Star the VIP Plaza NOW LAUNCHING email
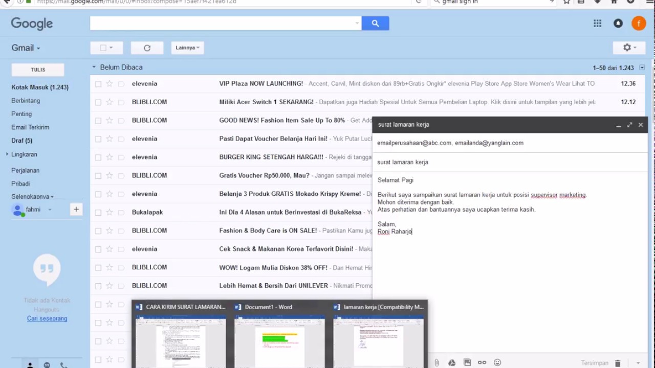This screenshot has width=655, height=368. pyautogui.click(x=109, y=83)
